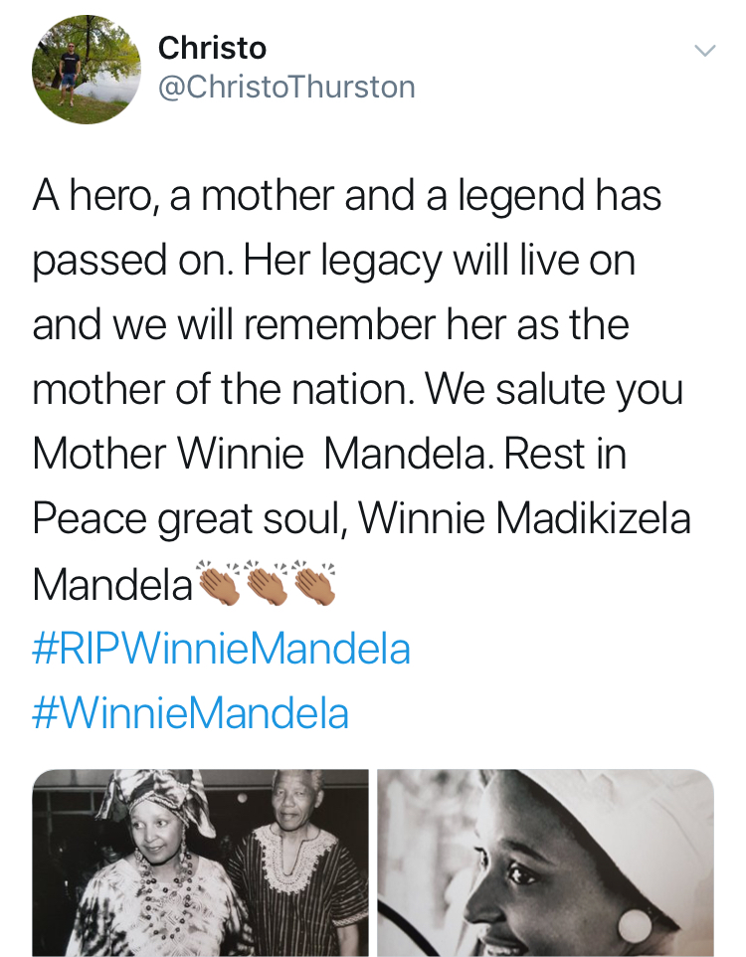The width and height of the screenshot is (746, 957).
Task: Follow the #WinnieMandela hashtag link
Action: 190,713
